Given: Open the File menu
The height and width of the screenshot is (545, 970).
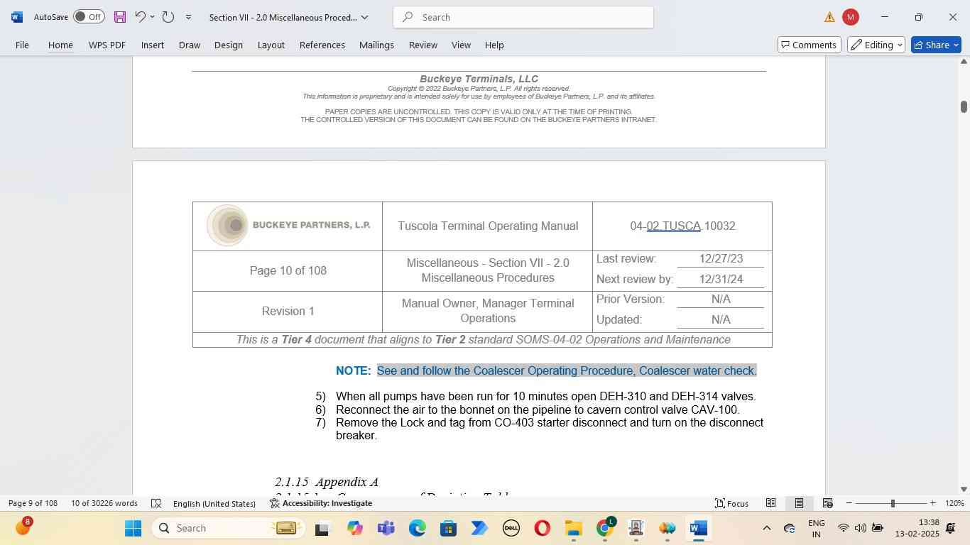Looking at the screenshot, I should (22, 45).
